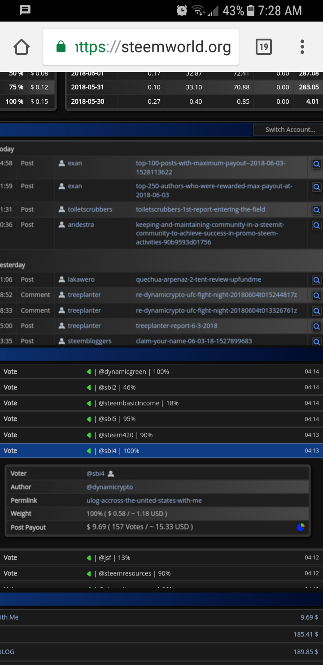Click the green arrow on @steemresources vote
323x665 pixels.
89,573
